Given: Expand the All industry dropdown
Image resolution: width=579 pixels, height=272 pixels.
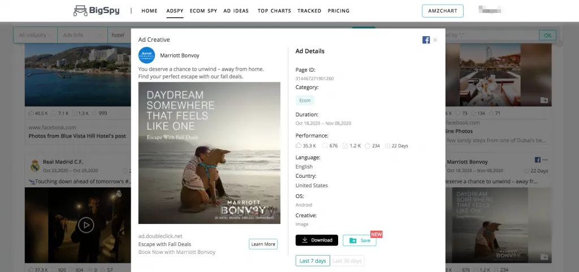Looking at the screenshot, I should [x=35, y=35].
